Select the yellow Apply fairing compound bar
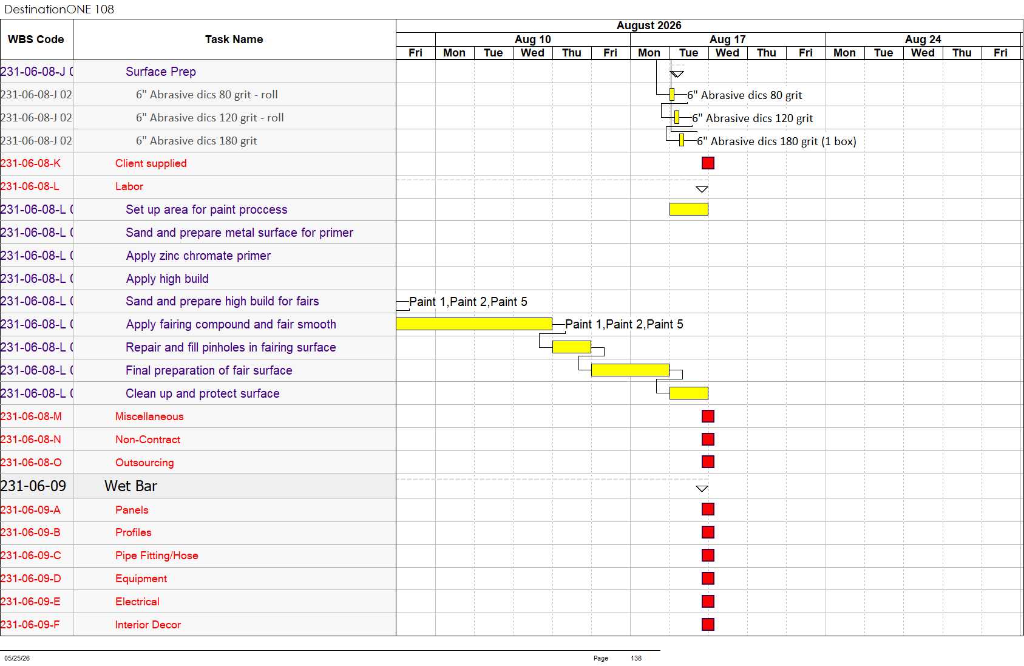 tap(474, 324)
